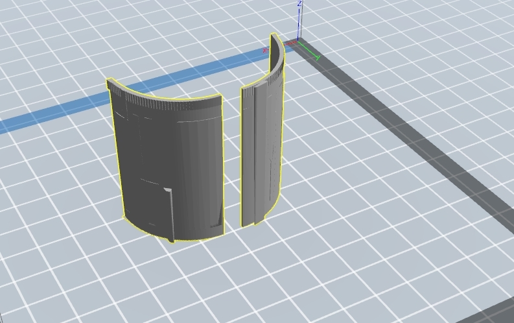This screenshot has height=323, width=514.
Task: Click the gap between the two panels
Action: click(233, 162)
